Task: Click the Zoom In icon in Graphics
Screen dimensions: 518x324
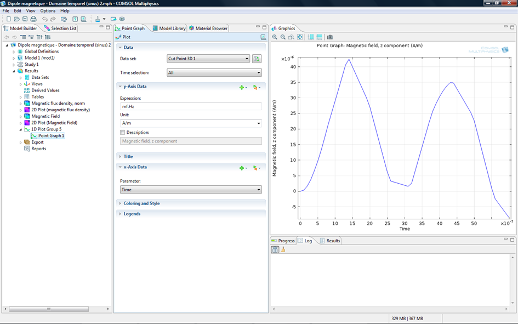Action: point(275,37)
